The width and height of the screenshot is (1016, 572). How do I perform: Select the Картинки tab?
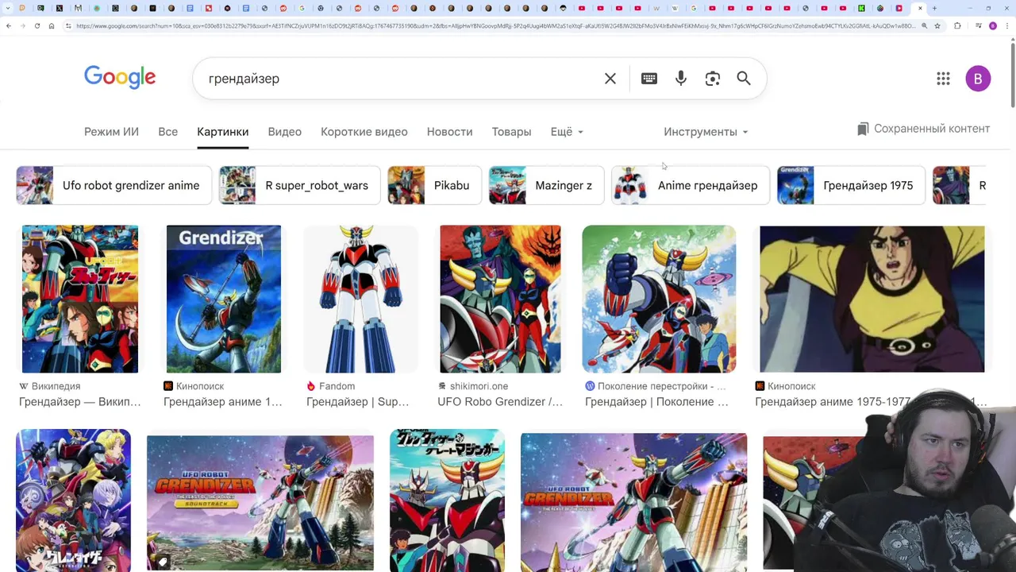pyautogui.click(x=222, y=132)
